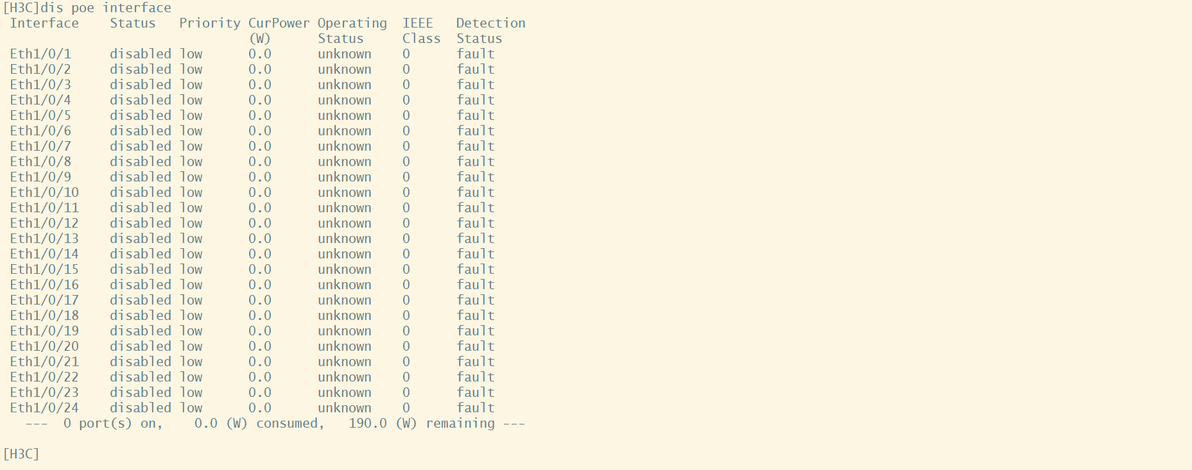Click 'fault' detection status for Eth1/0/20
Viewport: 1192px width, 470px height.
pyautogui.click(x=476, y=346)
